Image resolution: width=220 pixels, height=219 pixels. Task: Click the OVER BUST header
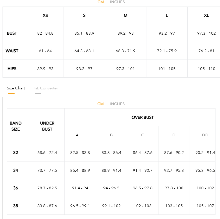pos(143,118)
